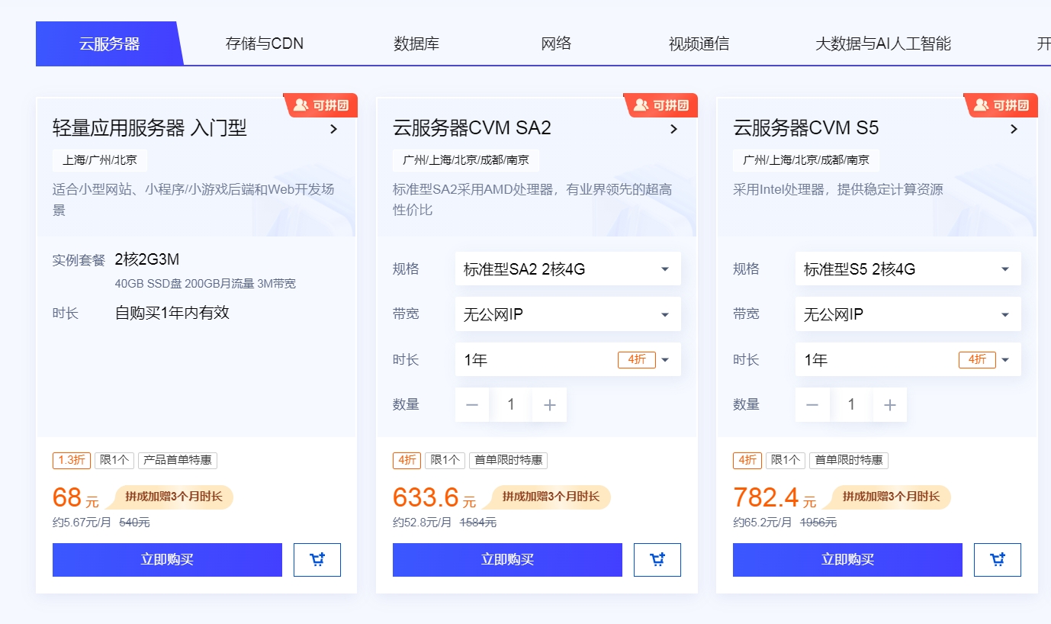Image resolution: width=1051 pixels, height=624 pixels.
Task: Click the 633.6 元 price
Action: pyautogui.click(x=434, y=498)
